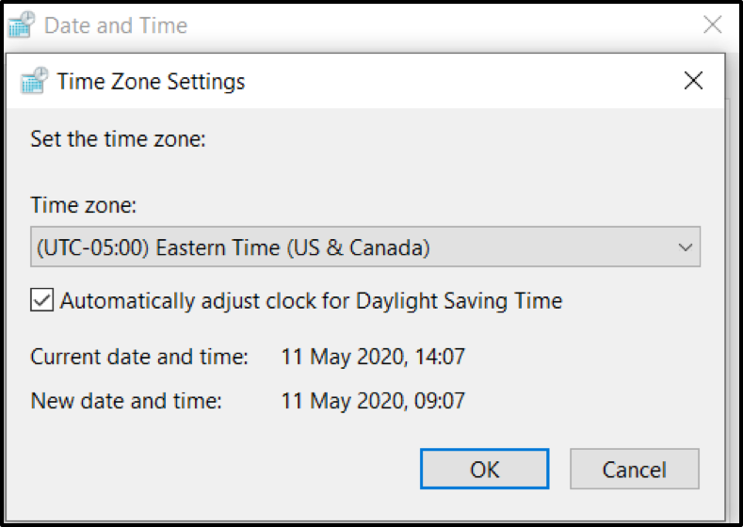Select the current time value '11 May 2020, 14:07'

[x=373, y=357]
